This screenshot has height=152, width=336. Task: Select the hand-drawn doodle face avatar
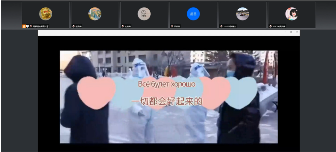[x=144, y=14]
